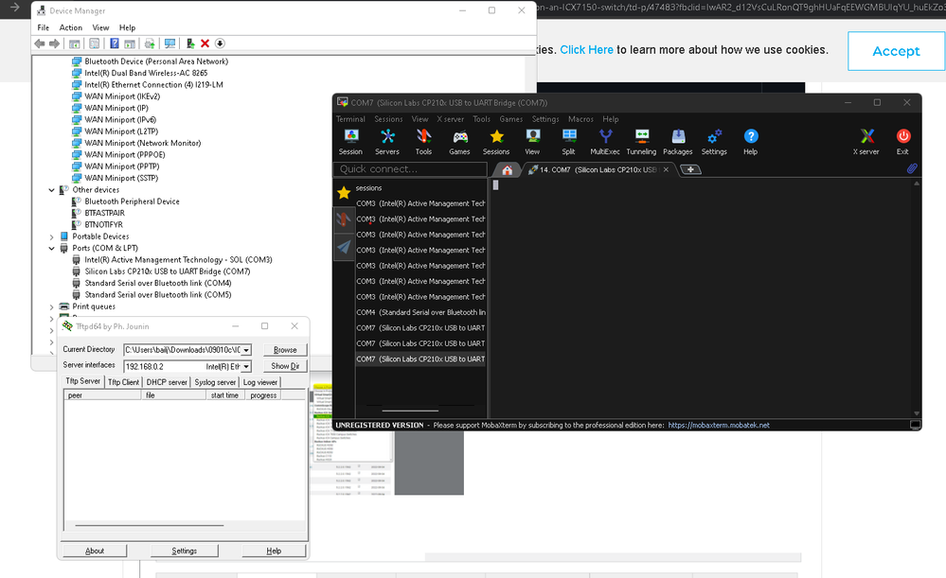
Task: Click the Split terminal icon
Action: (x=568, y=141)
